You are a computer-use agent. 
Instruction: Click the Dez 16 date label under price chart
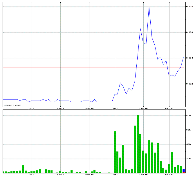tap(143, 108)
